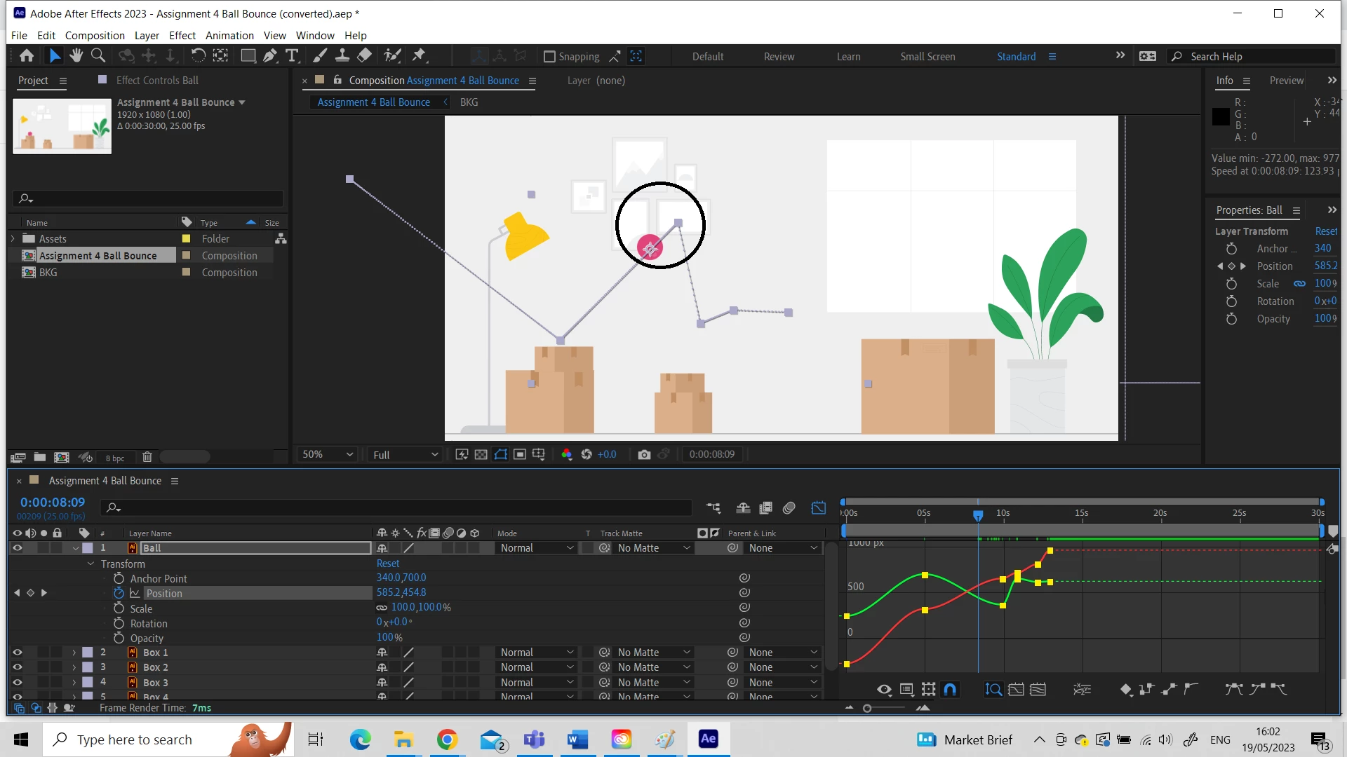Toggle the Graph Editor button
Image resolution: width=1347 pixels, height=757 pixels.
point(818,507)
